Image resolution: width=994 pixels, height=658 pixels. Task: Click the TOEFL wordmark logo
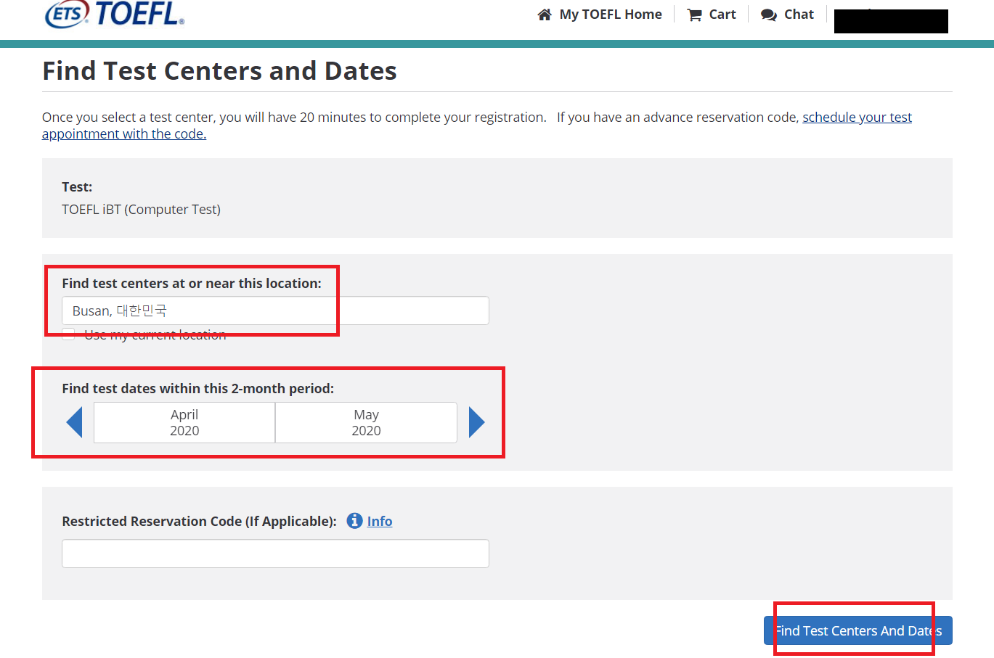(x=139, y=14)
